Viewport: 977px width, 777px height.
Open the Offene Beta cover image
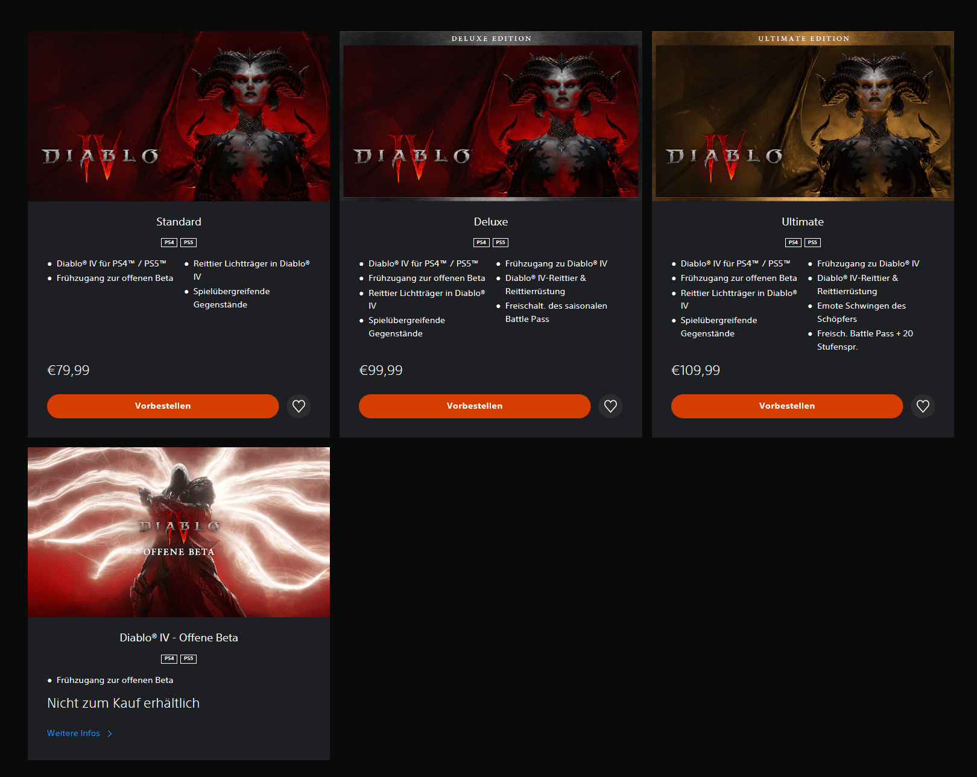(179, 532)
